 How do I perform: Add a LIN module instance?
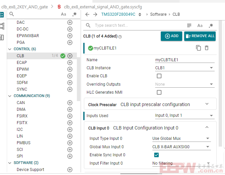(70, 136)
